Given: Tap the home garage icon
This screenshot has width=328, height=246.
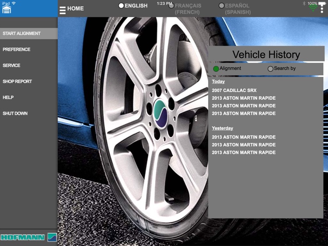Looking at the screenshot, I should pyautogui.click(x=7, y=10).
